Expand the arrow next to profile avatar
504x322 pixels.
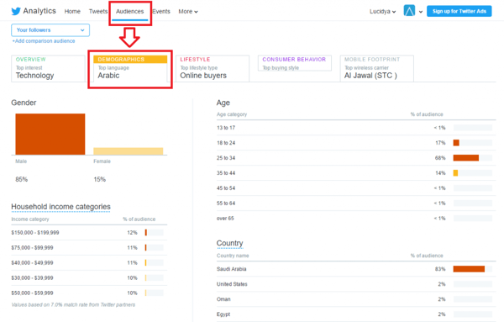[421, 12]
